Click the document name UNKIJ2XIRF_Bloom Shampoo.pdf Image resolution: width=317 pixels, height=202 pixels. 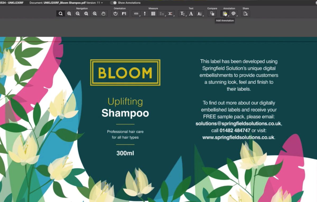(64, 3)
